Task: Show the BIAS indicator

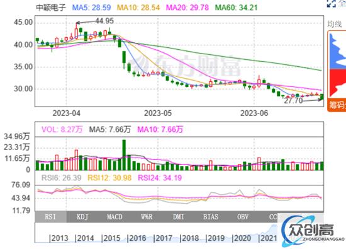Action: click(211, 217)
